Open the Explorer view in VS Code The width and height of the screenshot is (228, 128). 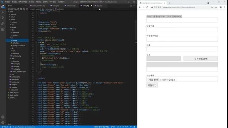[3, 6]
